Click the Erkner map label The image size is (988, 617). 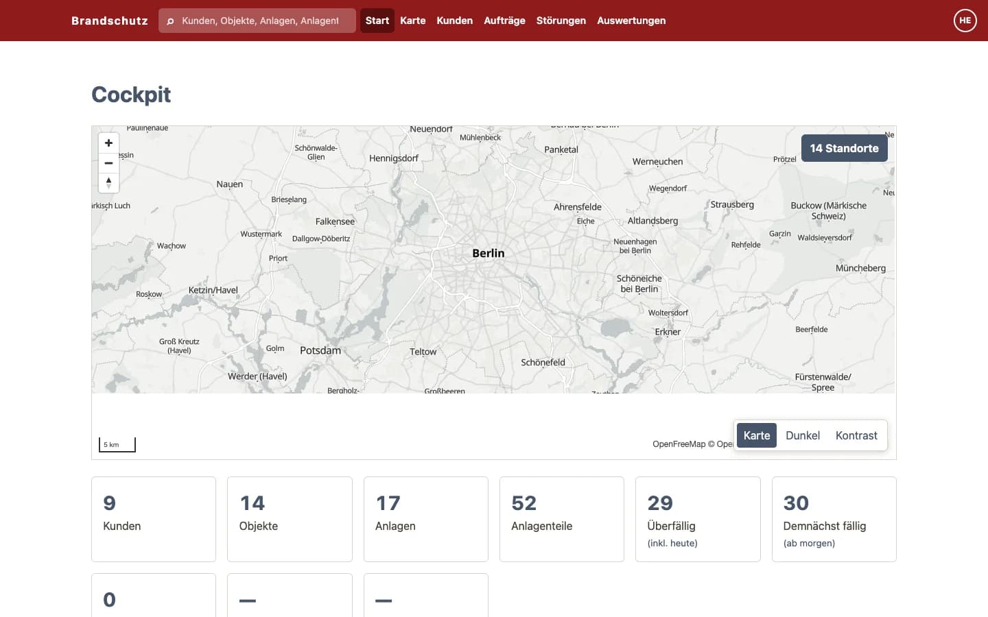point(668,332)
